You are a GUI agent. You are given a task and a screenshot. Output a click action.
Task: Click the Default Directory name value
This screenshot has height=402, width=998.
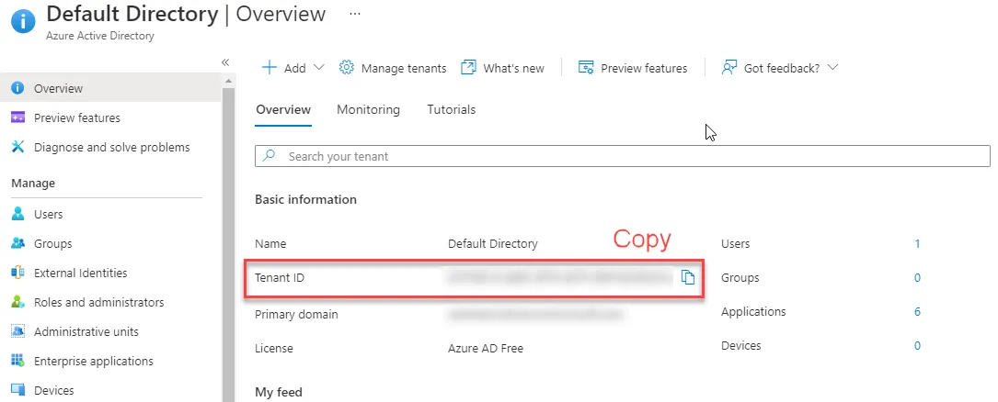click(493, 244)
